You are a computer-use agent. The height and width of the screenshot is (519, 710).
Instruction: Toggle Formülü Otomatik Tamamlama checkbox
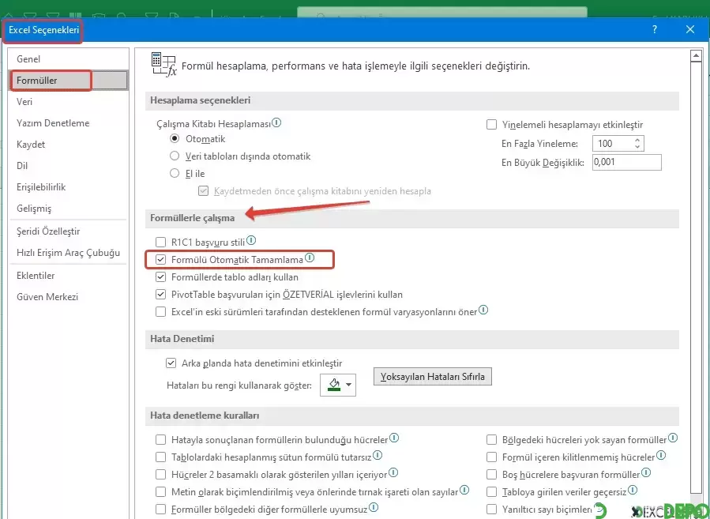[161, 259]
